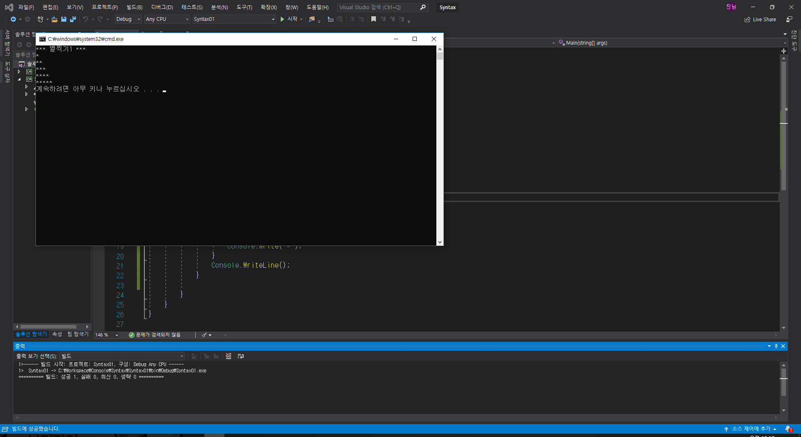Open Output window position dropdown arrow
This screenshot has height=437, width=801.
pos(769,346)
